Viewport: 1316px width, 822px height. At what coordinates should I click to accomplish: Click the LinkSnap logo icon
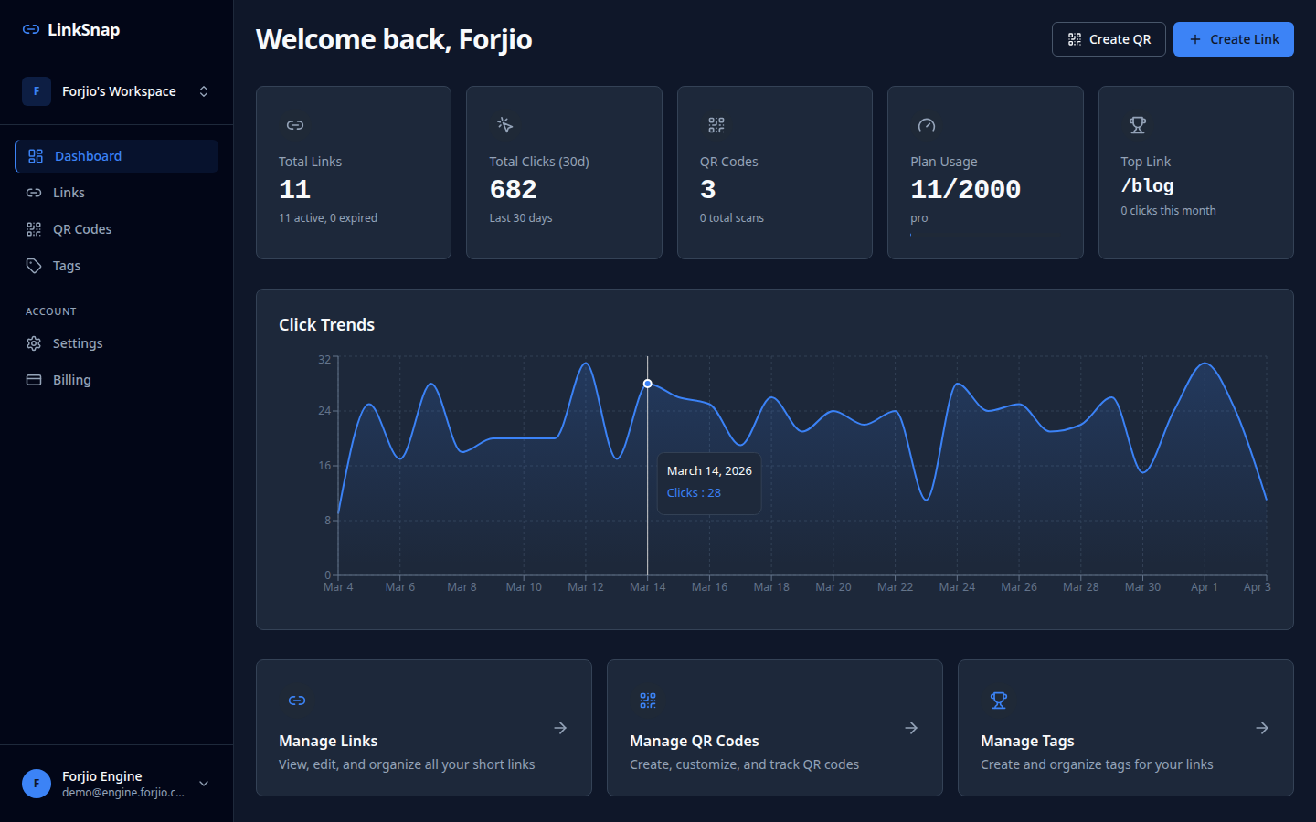tap(31, 30)
